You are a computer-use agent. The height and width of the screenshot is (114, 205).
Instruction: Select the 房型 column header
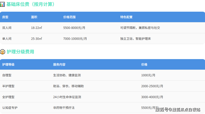[x=5, y=17]
